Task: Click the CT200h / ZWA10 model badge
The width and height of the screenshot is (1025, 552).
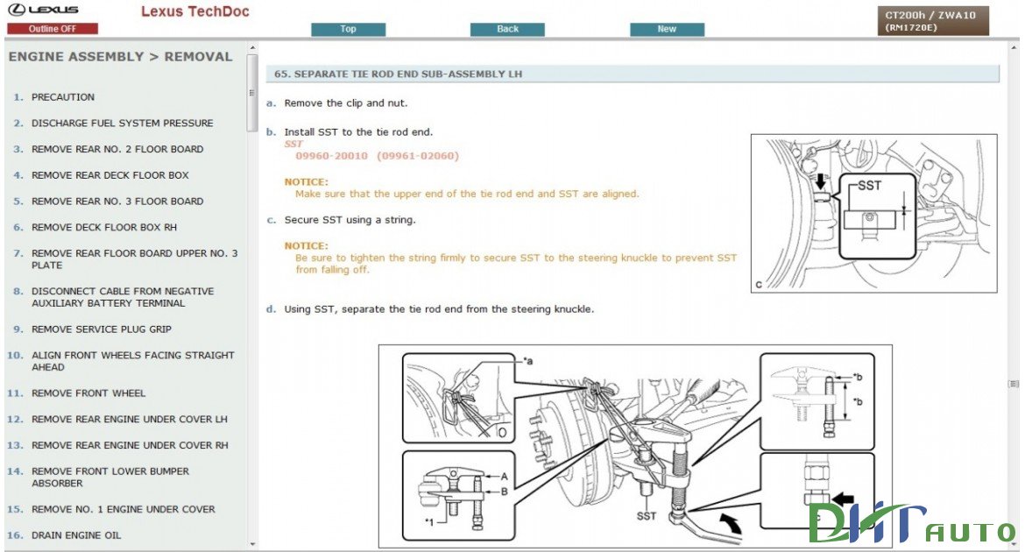Action: coord(933,21)
